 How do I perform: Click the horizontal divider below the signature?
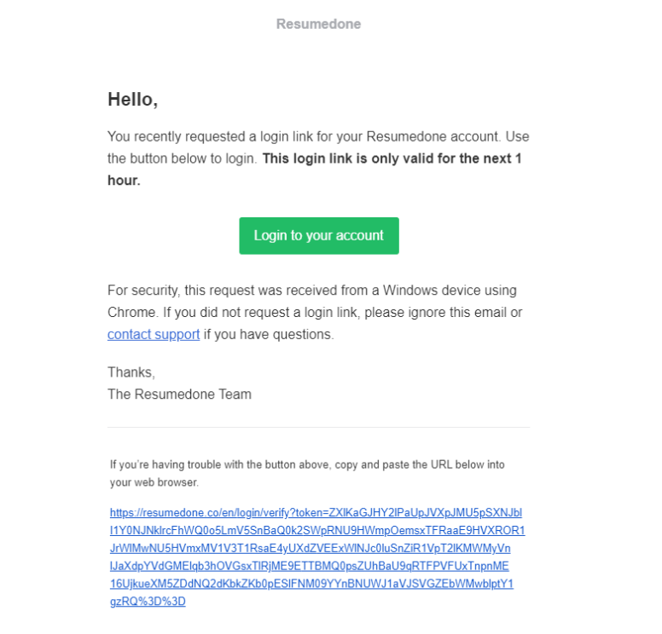[318, 427]
